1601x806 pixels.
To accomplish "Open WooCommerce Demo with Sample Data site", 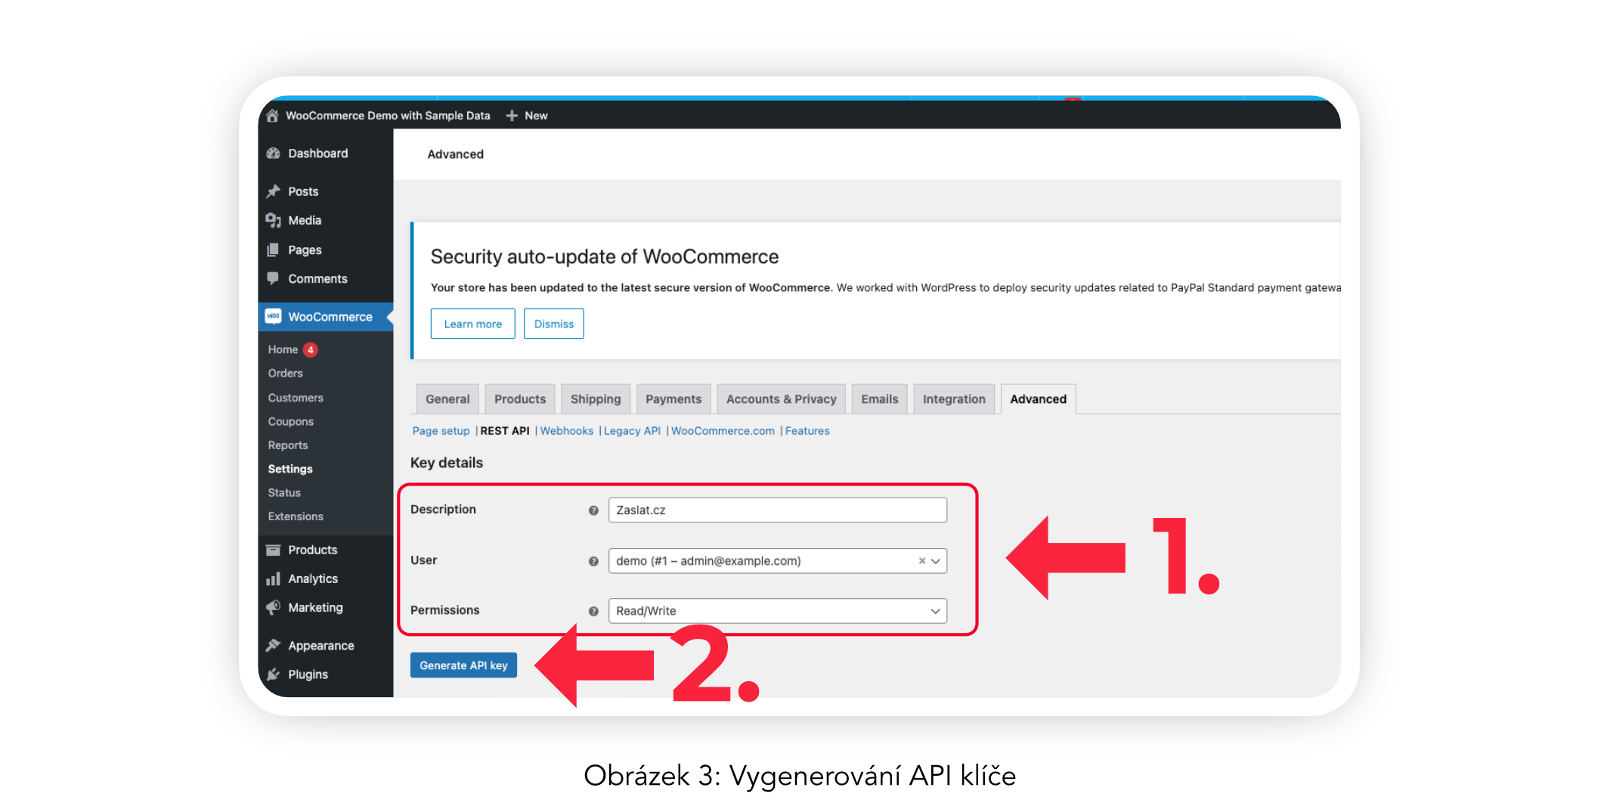I will (388, 116).
